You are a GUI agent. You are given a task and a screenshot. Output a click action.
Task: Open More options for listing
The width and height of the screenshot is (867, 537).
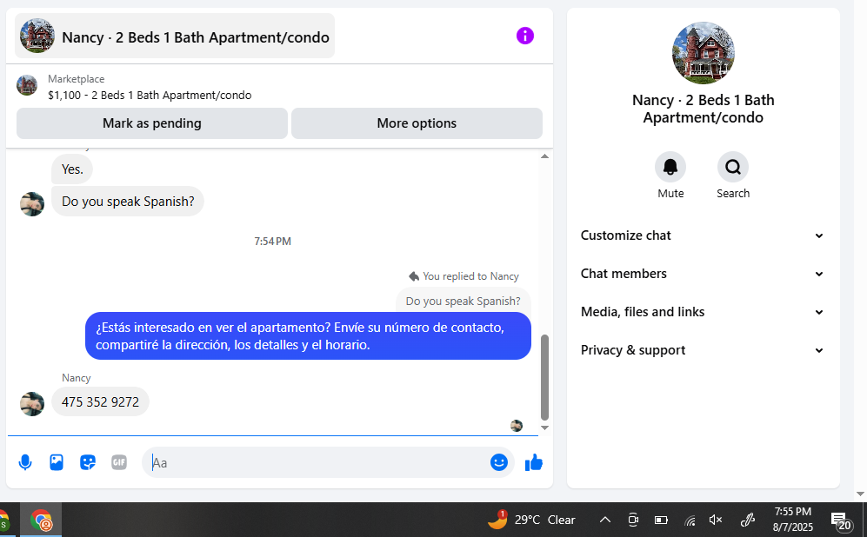(417, 123)
